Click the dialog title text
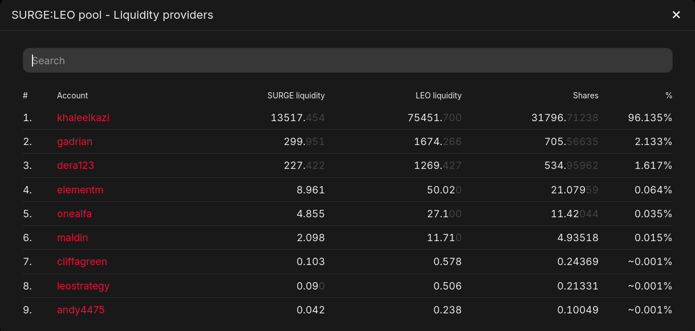The image size is (695, 331). click(112, 15)
